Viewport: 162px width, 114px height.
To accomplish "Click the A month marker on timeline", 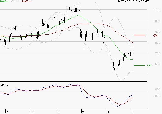I will pos(109,112).
